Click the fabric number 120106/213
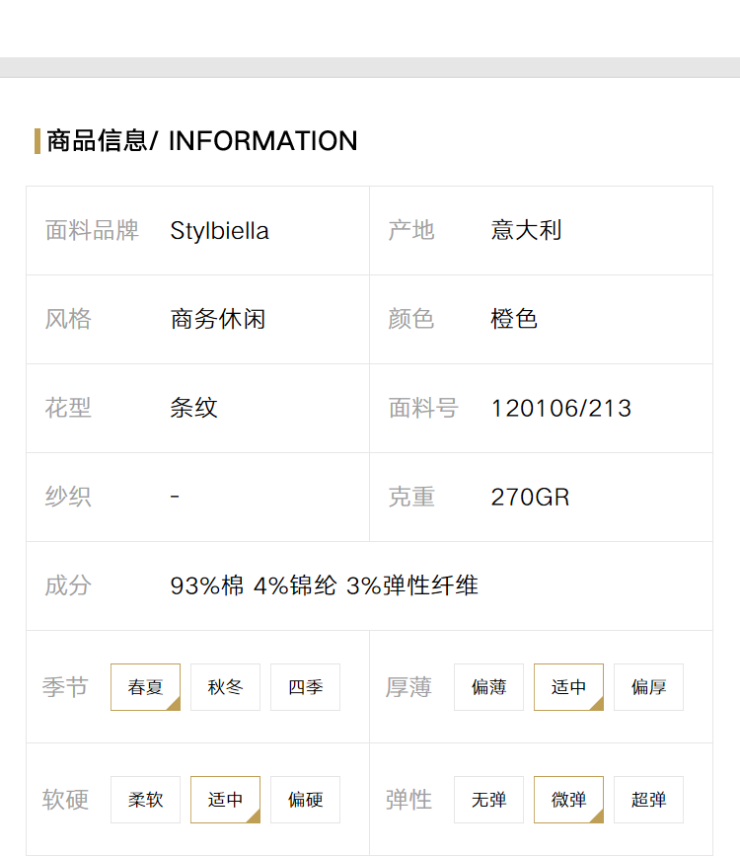 [561, 409]
